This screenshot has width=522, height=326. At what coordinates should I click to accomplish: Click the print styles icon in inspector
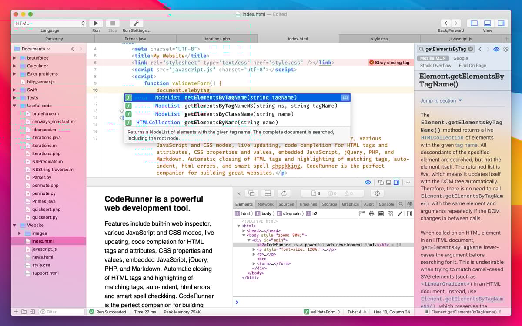tap(371, 213)
